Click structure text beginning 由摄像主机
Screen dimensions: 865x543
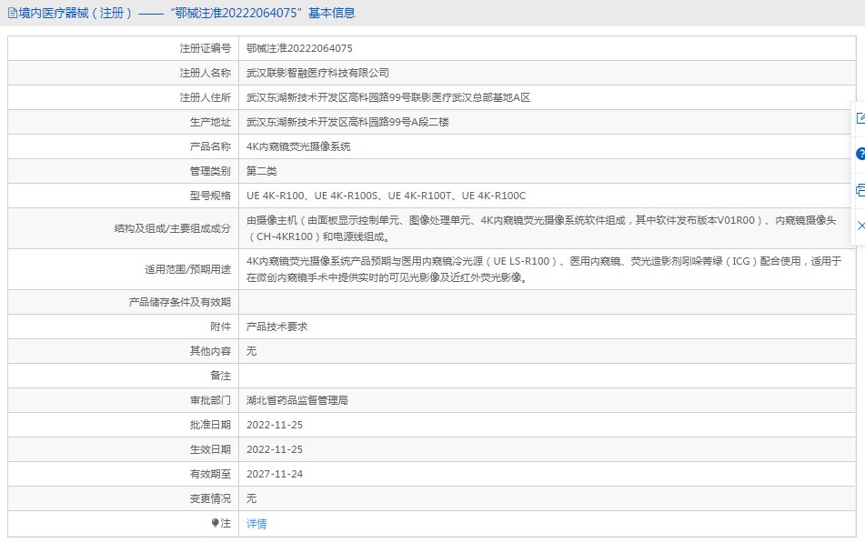pyautogui.click(x=541, y=228)
